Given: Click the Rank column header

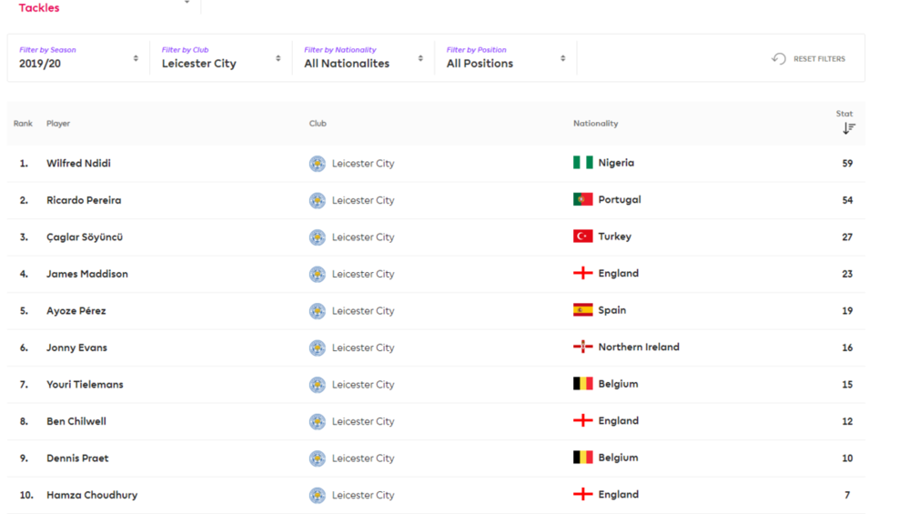Looking at the screenshot, I should [x=24, y=124].
